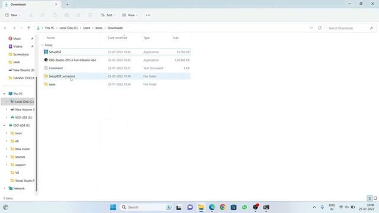Go forward with the Forward arrow
Image resolution: width=379 pixels, height=213 pixels.
[14, 28]
